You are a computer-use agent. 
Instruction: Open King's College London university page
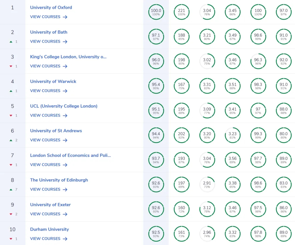coord(68,57)
